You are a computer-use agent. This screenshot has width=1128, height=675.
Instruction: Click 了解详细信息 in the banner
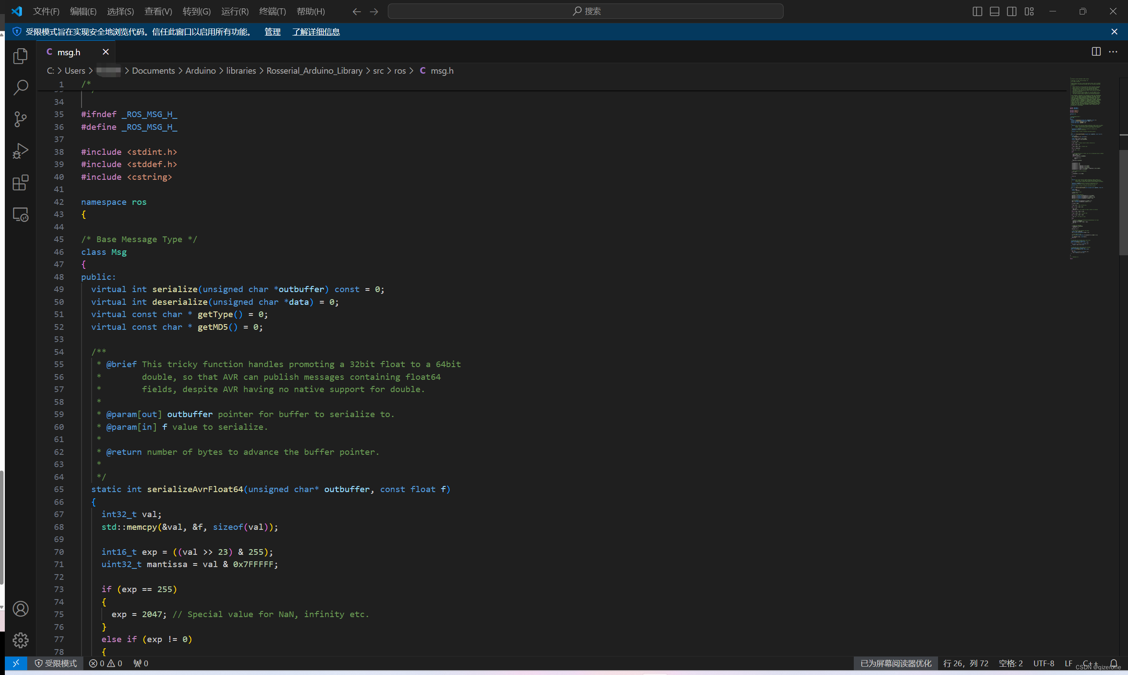coord(316,32)
